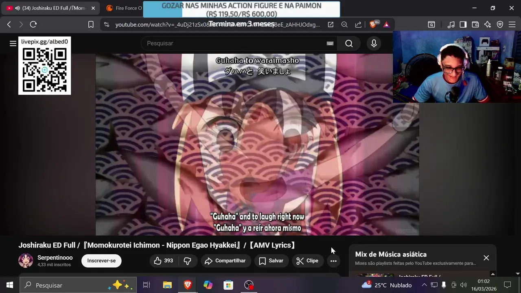Screen dimensions: 521x293
Task: Switch to the Joshiraku ED Full tab
Action: (x=51, y=8)
